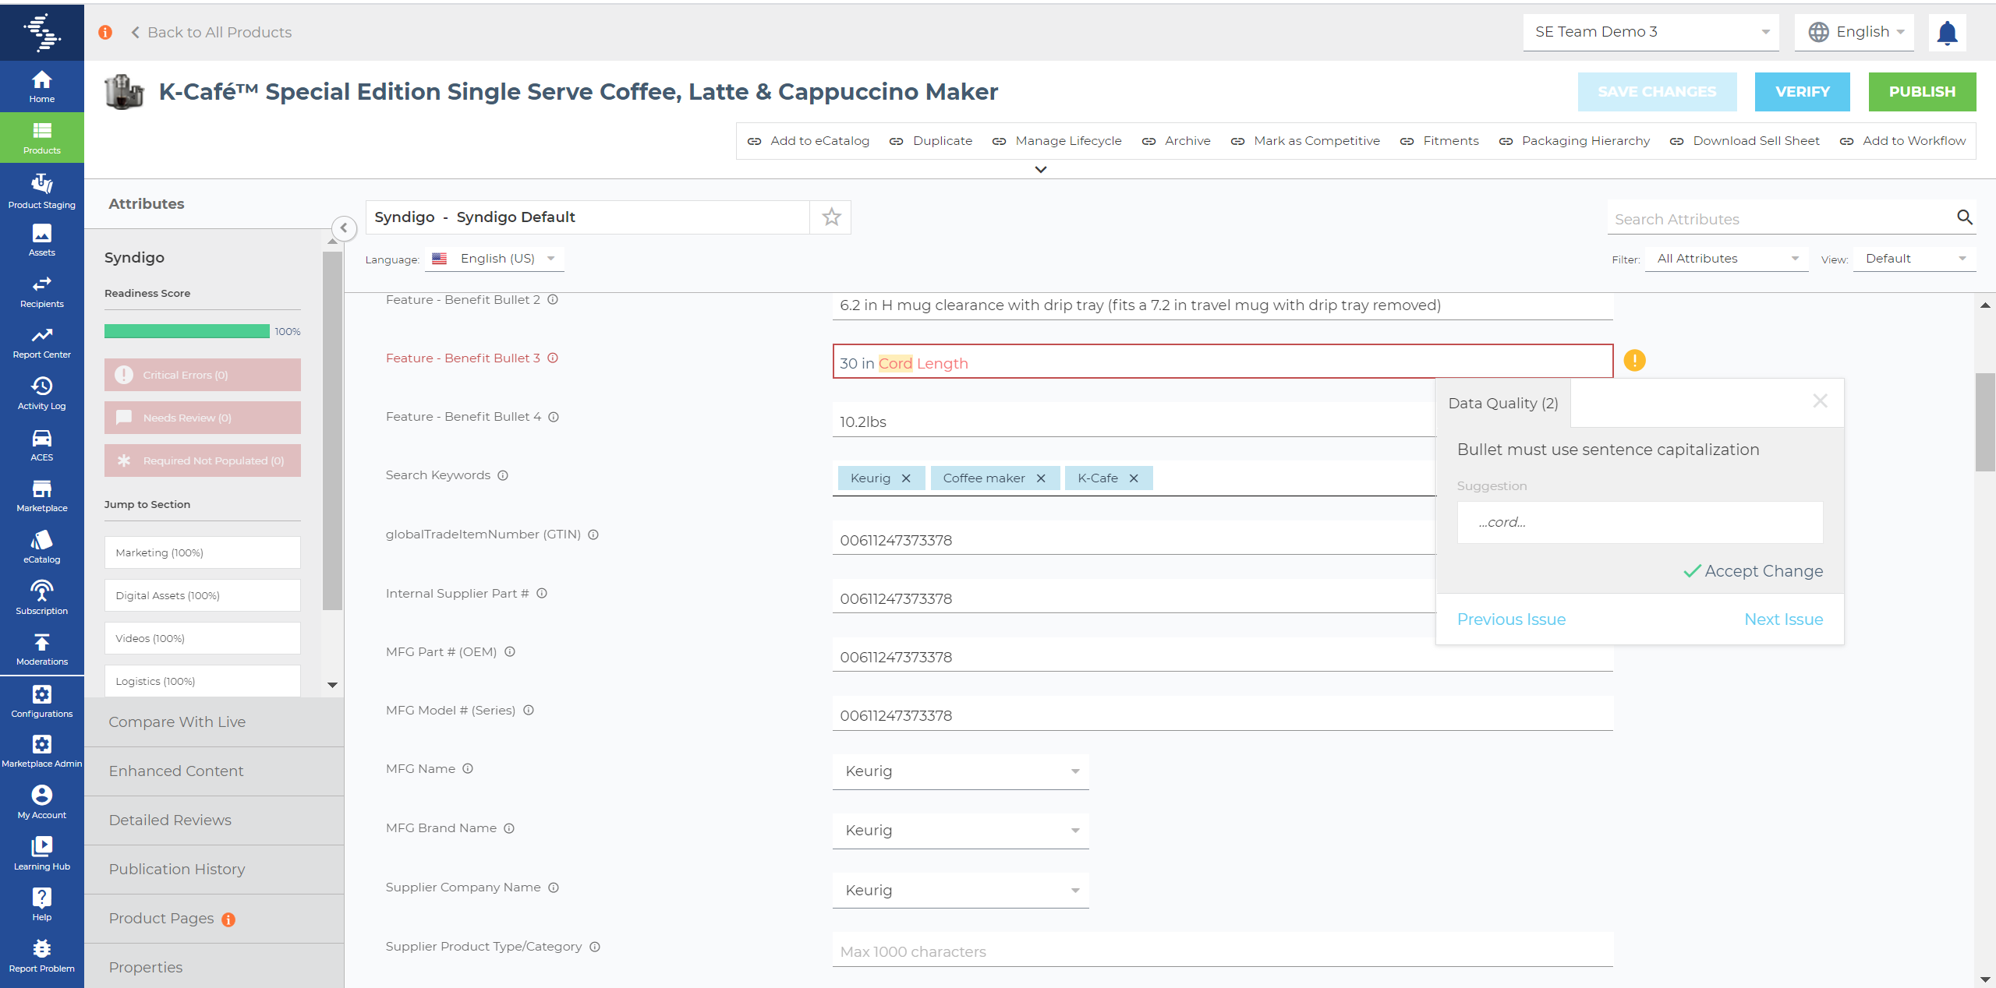Viewport: 1996px width, 988px height.
Task: Remove the Coffee maker keyword tag
Action: pos(1041,478)
